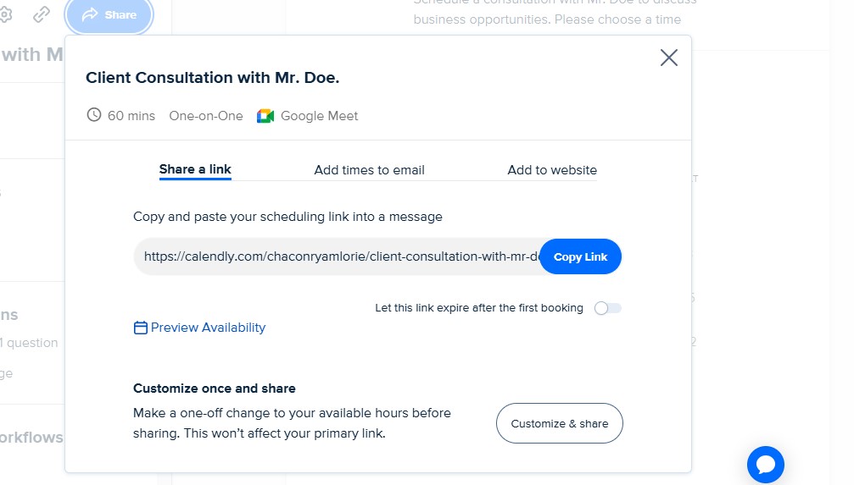
Task: Toggle link expiry after first booking
Action: (607, 308)
